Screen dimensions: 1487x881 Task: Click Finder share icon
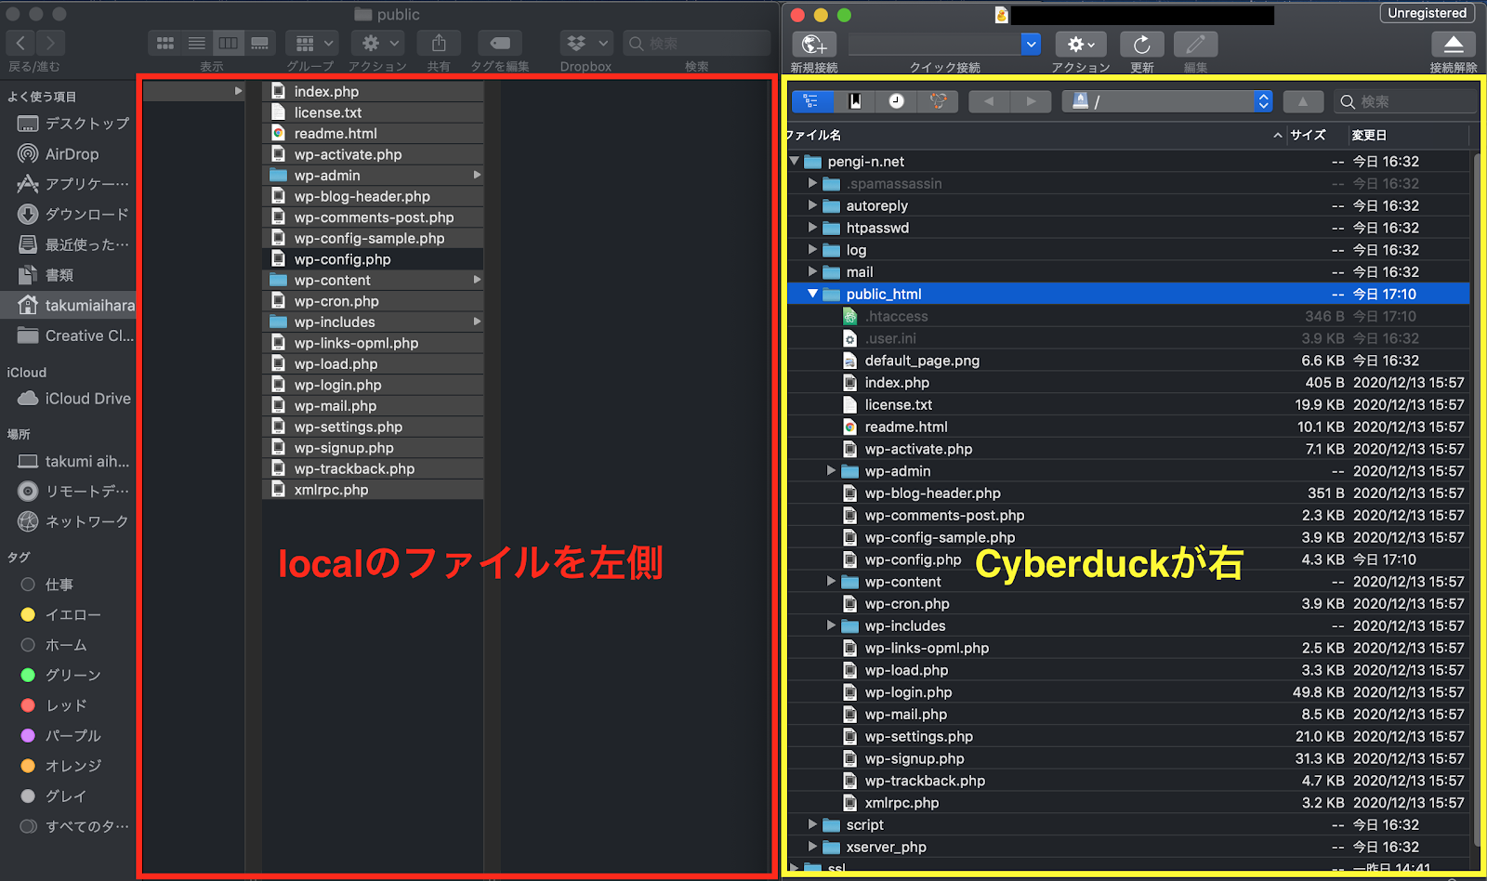(439, 43)
